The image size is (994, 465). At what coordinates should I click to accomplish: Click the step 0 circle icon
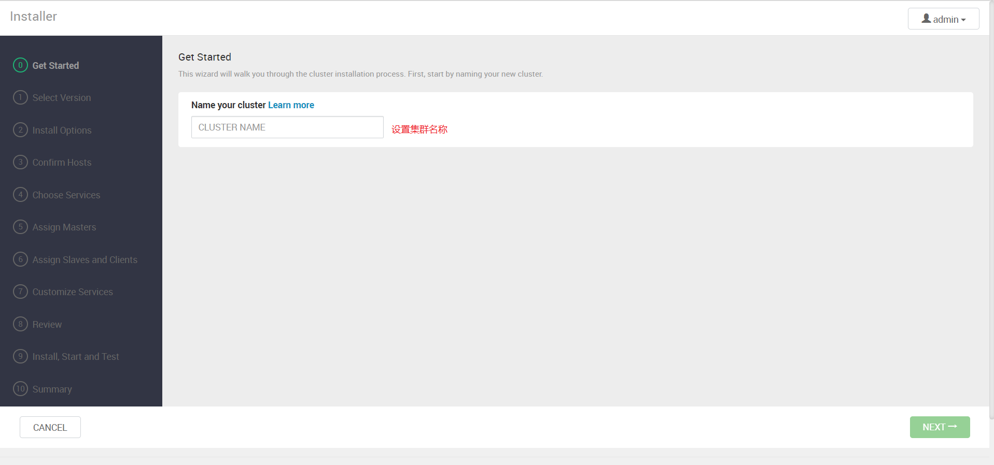20,65
